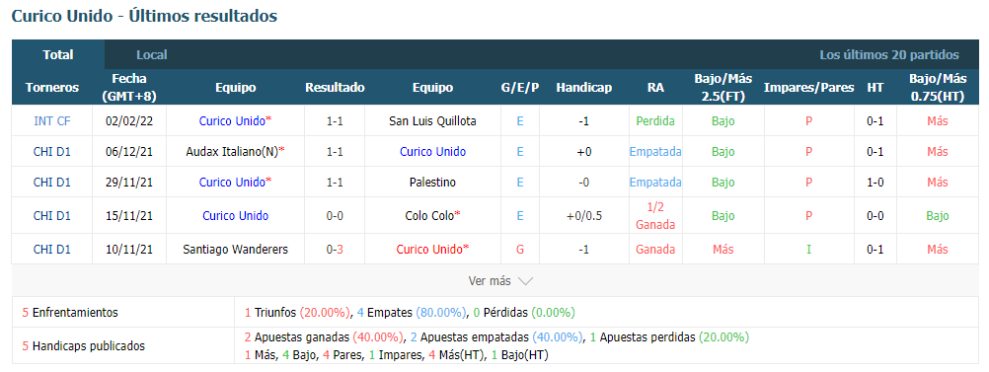Screen dimensions: 989x372
Task: Click the Impares/Pares column header
Action: coord(808,88)
